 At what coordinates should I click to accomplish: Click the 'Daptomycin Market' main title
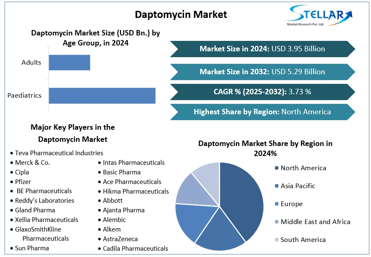click(x=181, y=15)
